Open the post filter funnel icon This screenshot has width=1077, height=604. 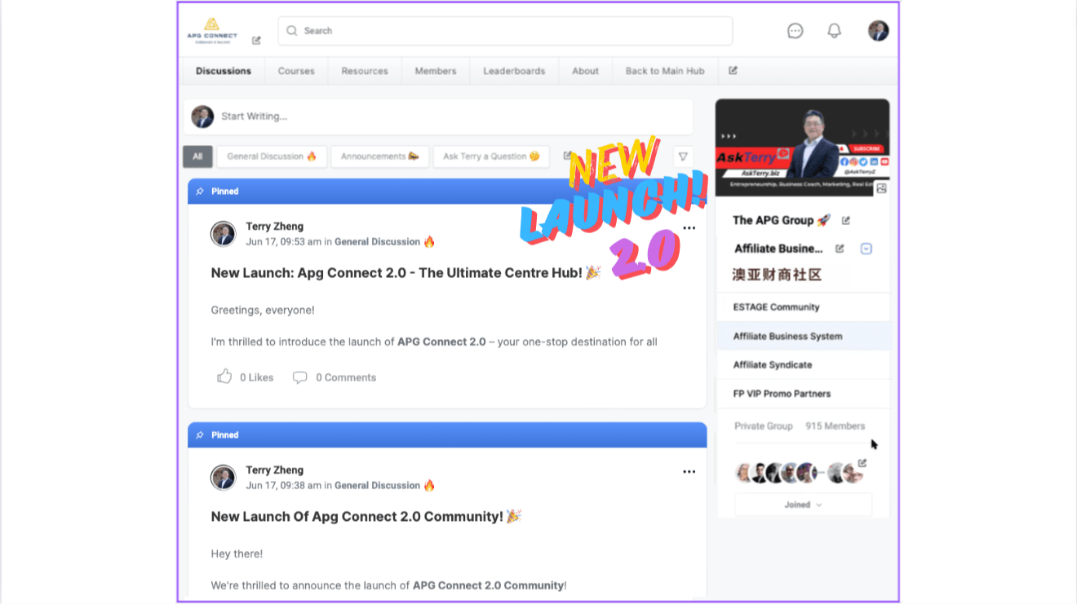[x=684, y=157]
